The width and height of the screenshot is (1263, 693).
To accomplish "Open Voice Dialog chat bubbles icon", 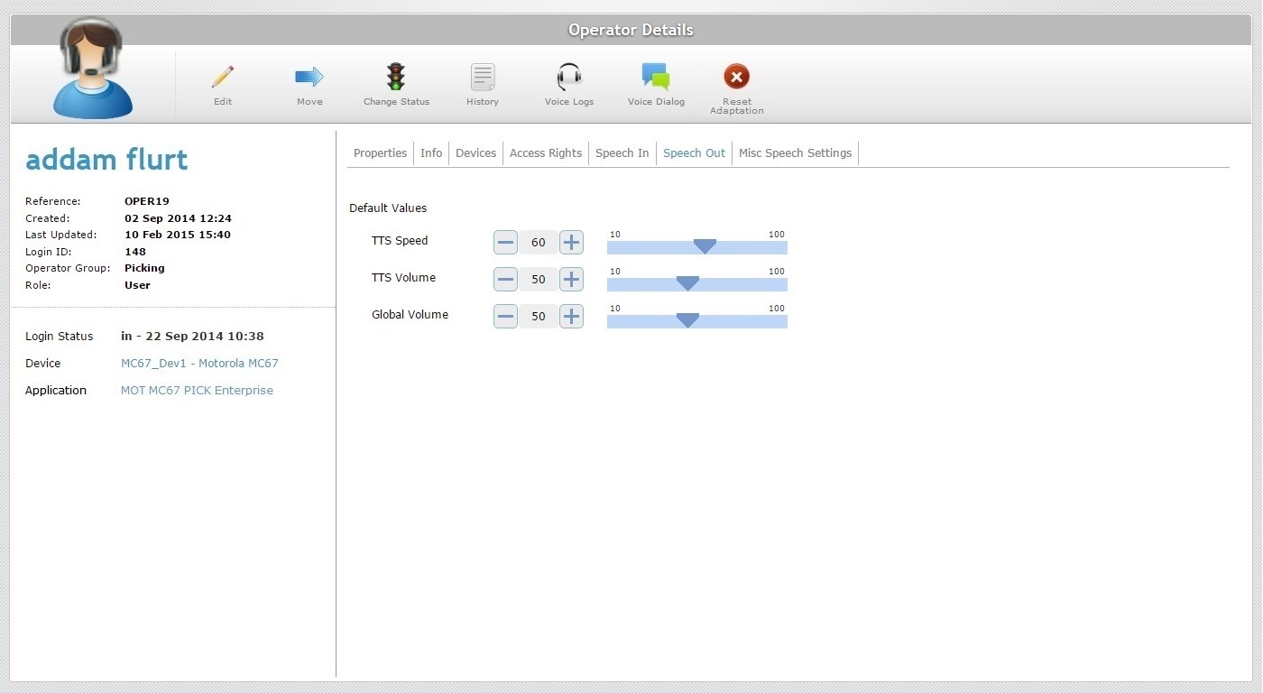I will 656,77.
